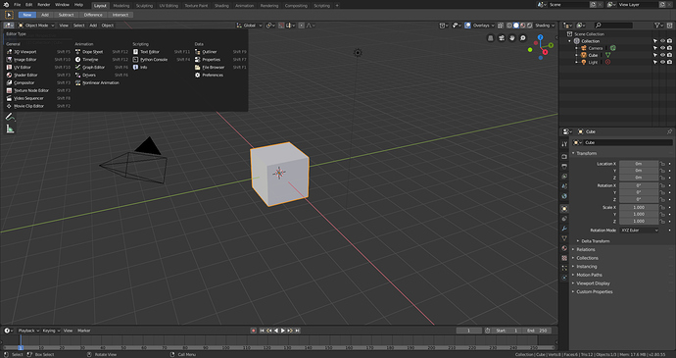Screen dimensions: 676x358
Task: Hide Light in viewport via eye icon
Action: click(662, 62)
